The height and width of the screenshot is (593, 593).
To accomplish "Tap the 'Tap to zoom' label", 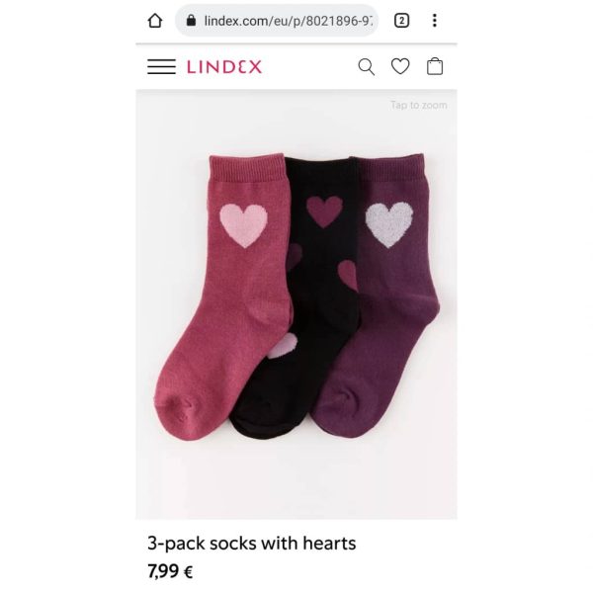I will 419,105.
